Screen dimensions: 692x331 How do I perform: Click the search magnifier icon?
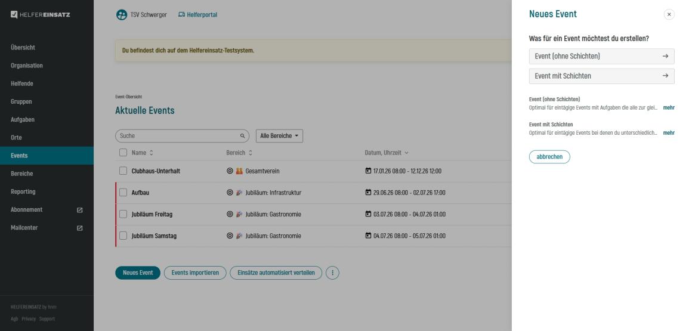pyautogui.click(x=243, y=136)
